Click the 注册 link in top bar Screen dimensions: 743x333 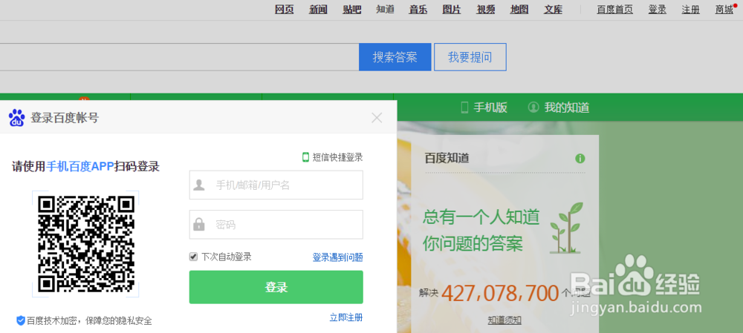[x=691, y=9]
